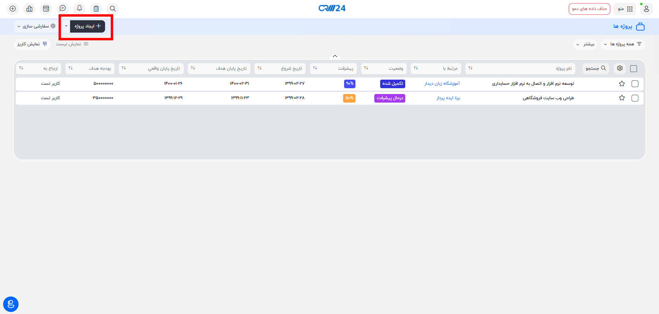
Task: Click the chat messages icon
Action: tap(63, 9)
